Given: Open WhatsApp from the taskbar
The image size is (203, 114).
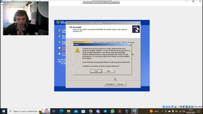Looking at the screenshot, I should click(x=113, y=111).
